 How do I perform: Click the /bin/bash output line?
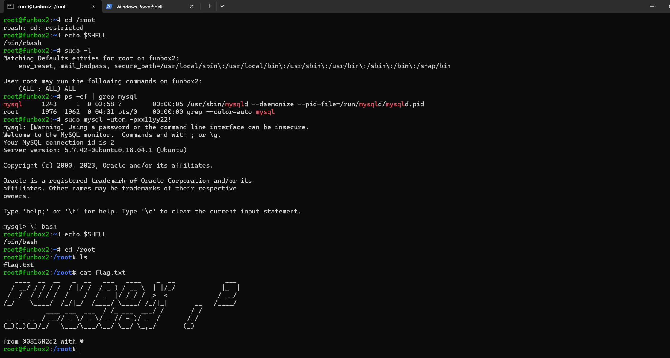click(20, 242)
